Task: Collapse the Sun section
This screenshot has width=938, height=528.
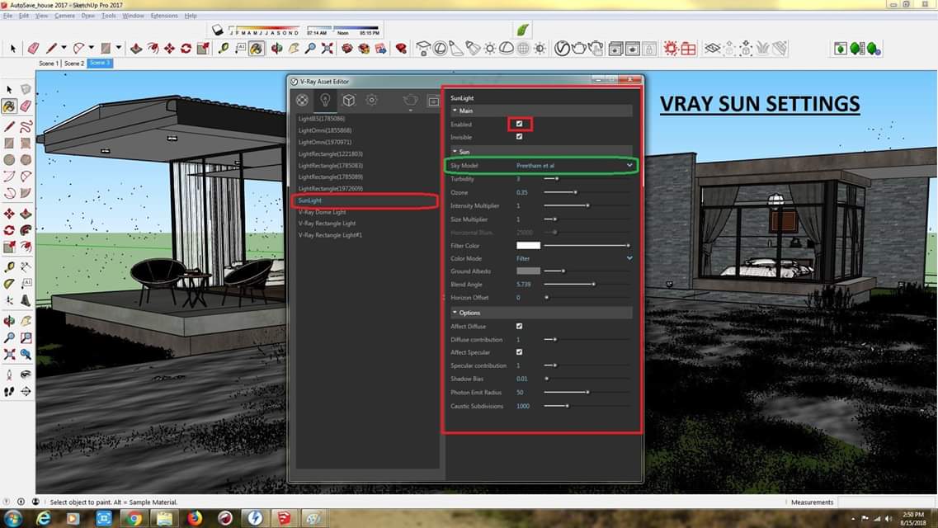Action: pos(455,151)
